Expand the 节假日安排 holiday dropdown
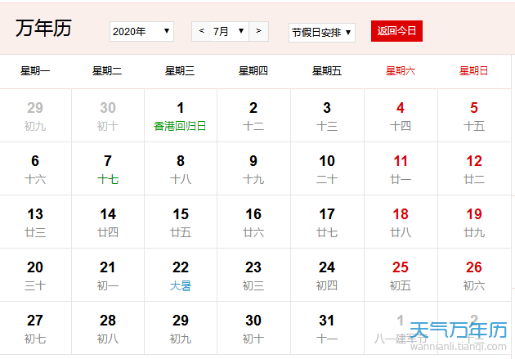 point(322,32)
